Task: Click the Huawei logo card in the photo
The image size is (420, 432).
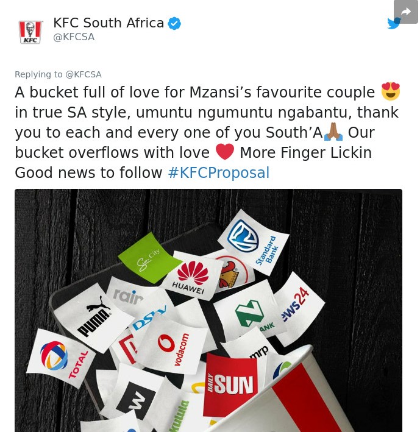Action: click(193, 277)
